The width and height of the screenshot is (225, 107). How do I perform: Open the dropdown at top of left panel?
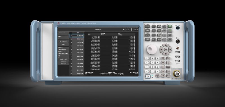coord(63,34)
